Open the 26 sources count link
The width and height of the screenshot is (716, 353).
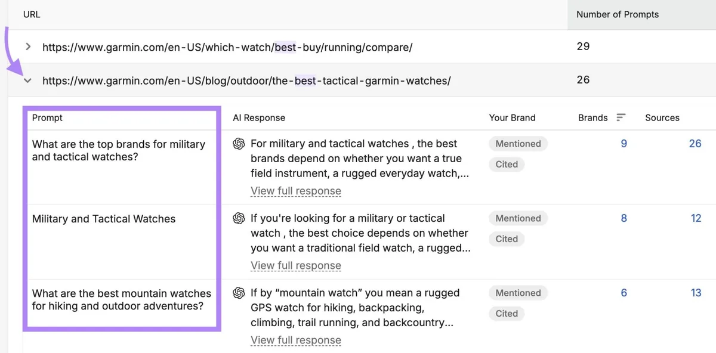[695, 144]
